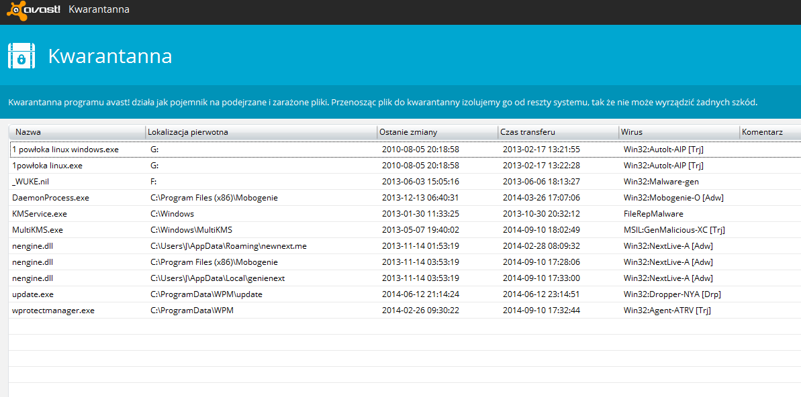Click virus name Win32:Dropper-NYA [Drp]

(x=672, y=294)
